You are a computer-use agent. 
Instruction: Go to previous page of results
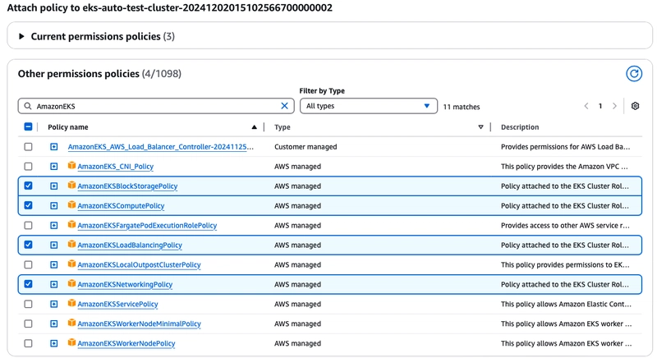point(586,107)
